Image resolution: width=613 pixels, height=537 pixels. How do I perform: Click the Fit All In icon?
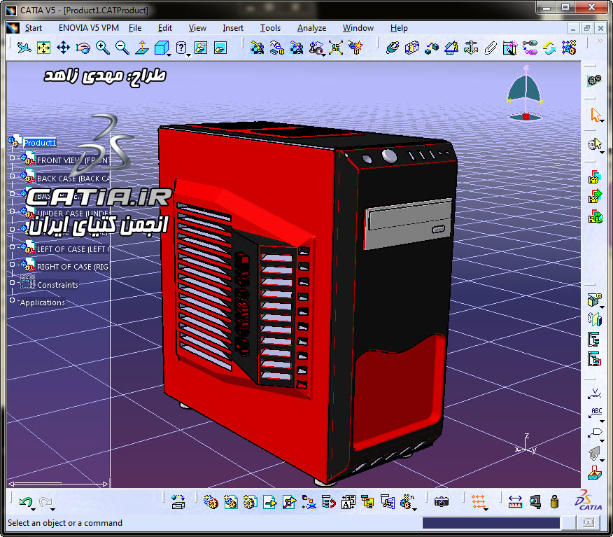(43, 48)
